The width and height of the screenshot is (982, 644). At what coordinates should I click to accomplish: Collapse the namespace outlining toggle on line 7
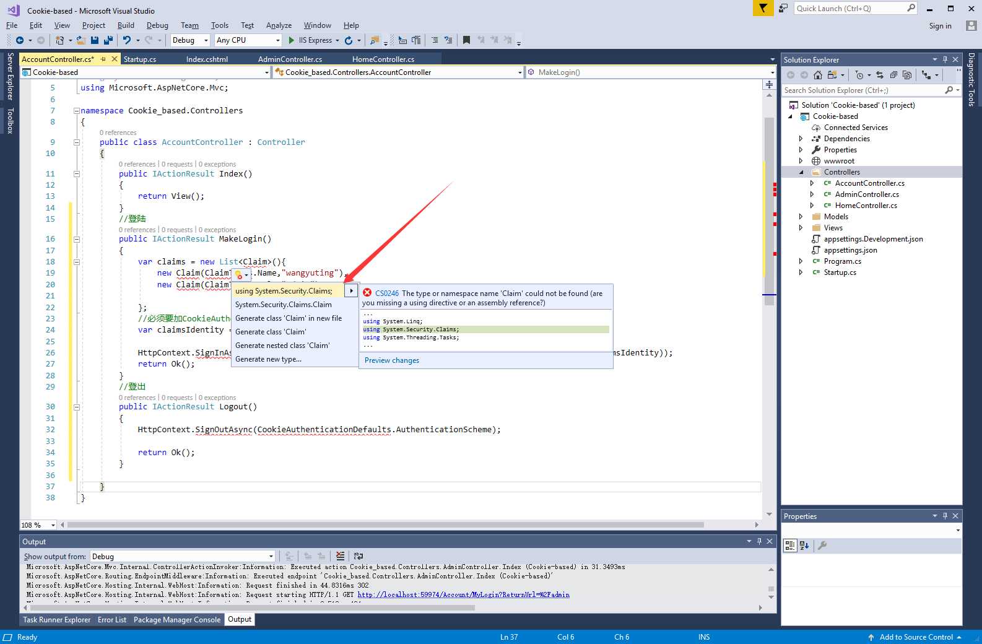pyautogui.click(x=76, y=111)
